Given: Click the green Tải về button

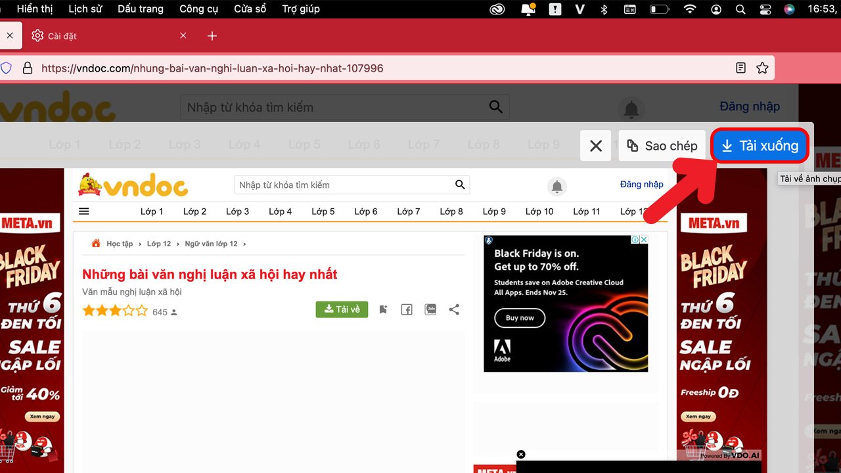Looking at the screenshot, I should 342,309.
